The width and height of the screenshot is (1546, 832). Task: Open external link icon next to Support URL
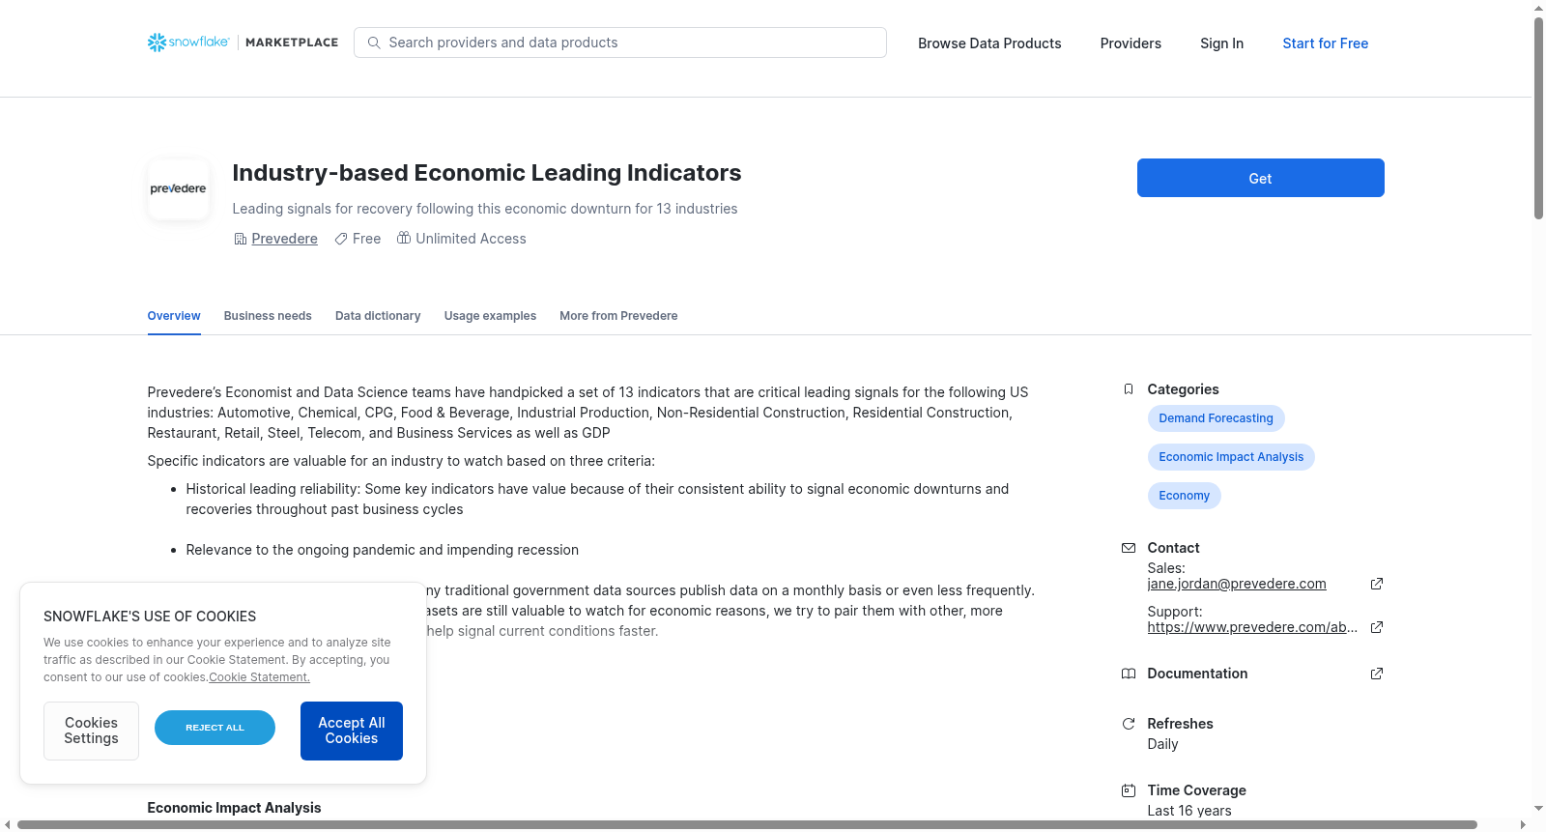1377,627
